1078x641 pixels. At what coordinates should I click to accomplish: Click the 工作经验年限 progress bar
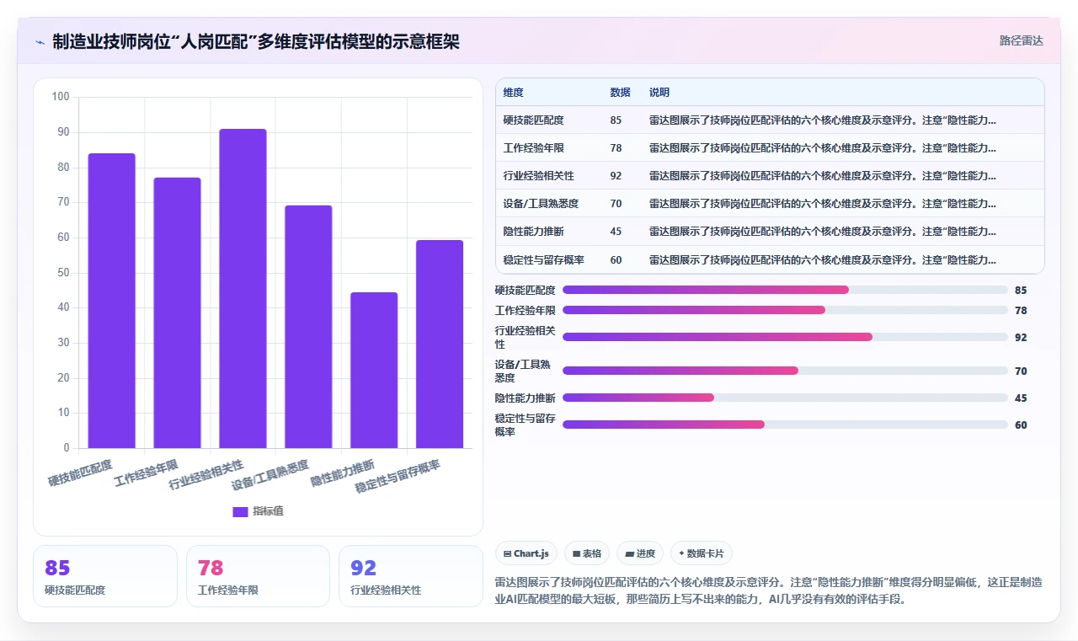(785, 310)
